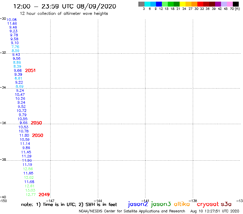Click the wave height value 8.69
Screen dimensions: 243x214
coord(19,86)
